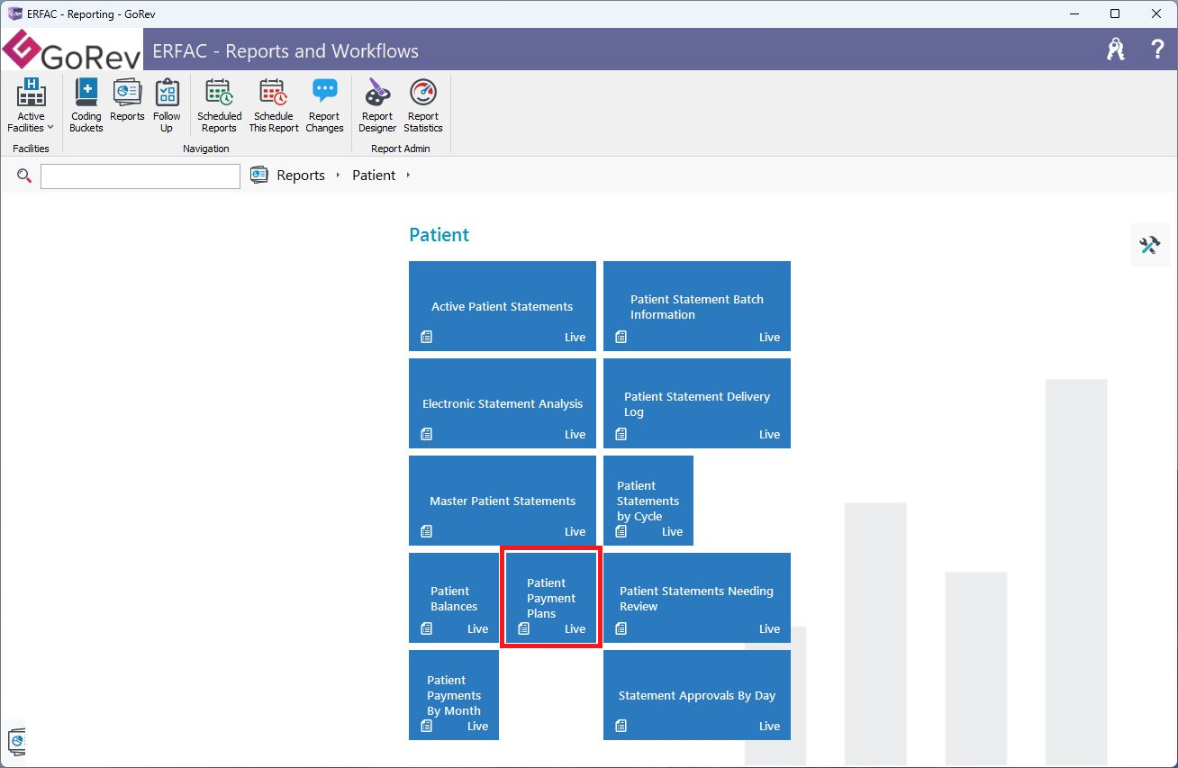Open the Follow Up checklist

point(167,105)
